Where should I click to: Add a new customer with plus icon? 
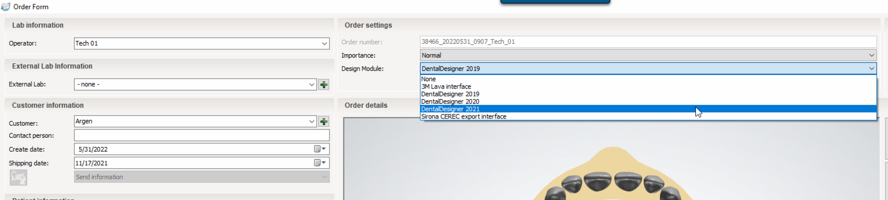pyautogui.click(x=323, y=122)
